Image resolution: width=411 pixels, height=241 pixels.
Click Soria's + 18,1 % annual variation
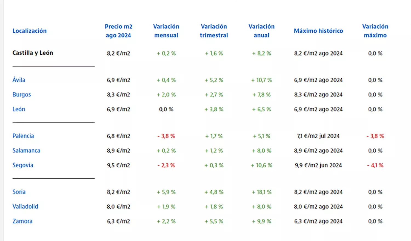(x=261, y=192)
